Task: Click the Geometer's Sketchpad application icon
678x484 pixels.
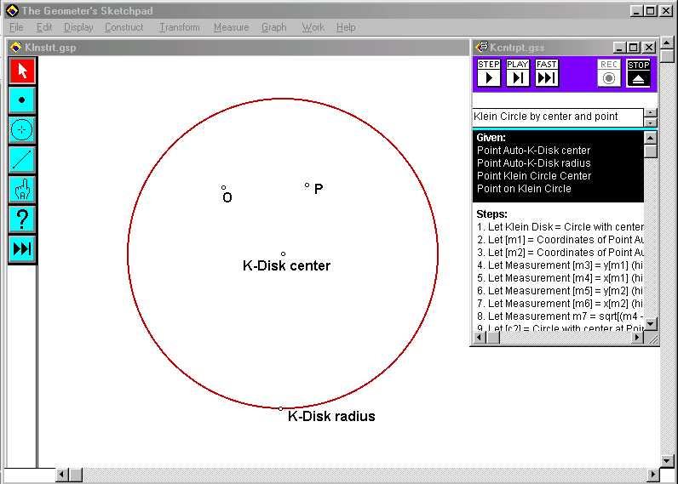Action: (x=12, y=11)
